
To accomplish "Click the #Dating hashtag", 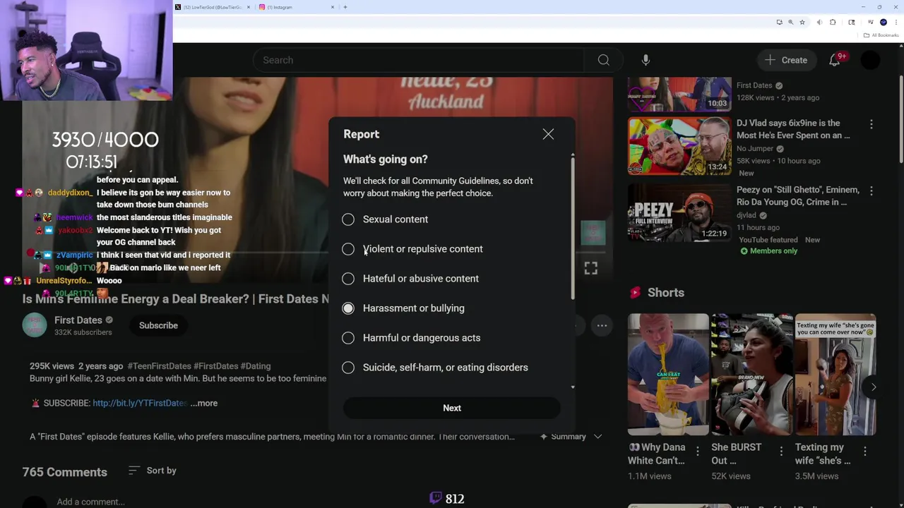I will tap(256, 366).
